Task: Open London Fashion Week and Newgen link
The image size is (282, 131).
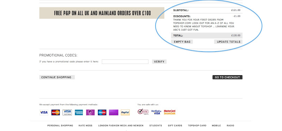Action: [121, 126]
